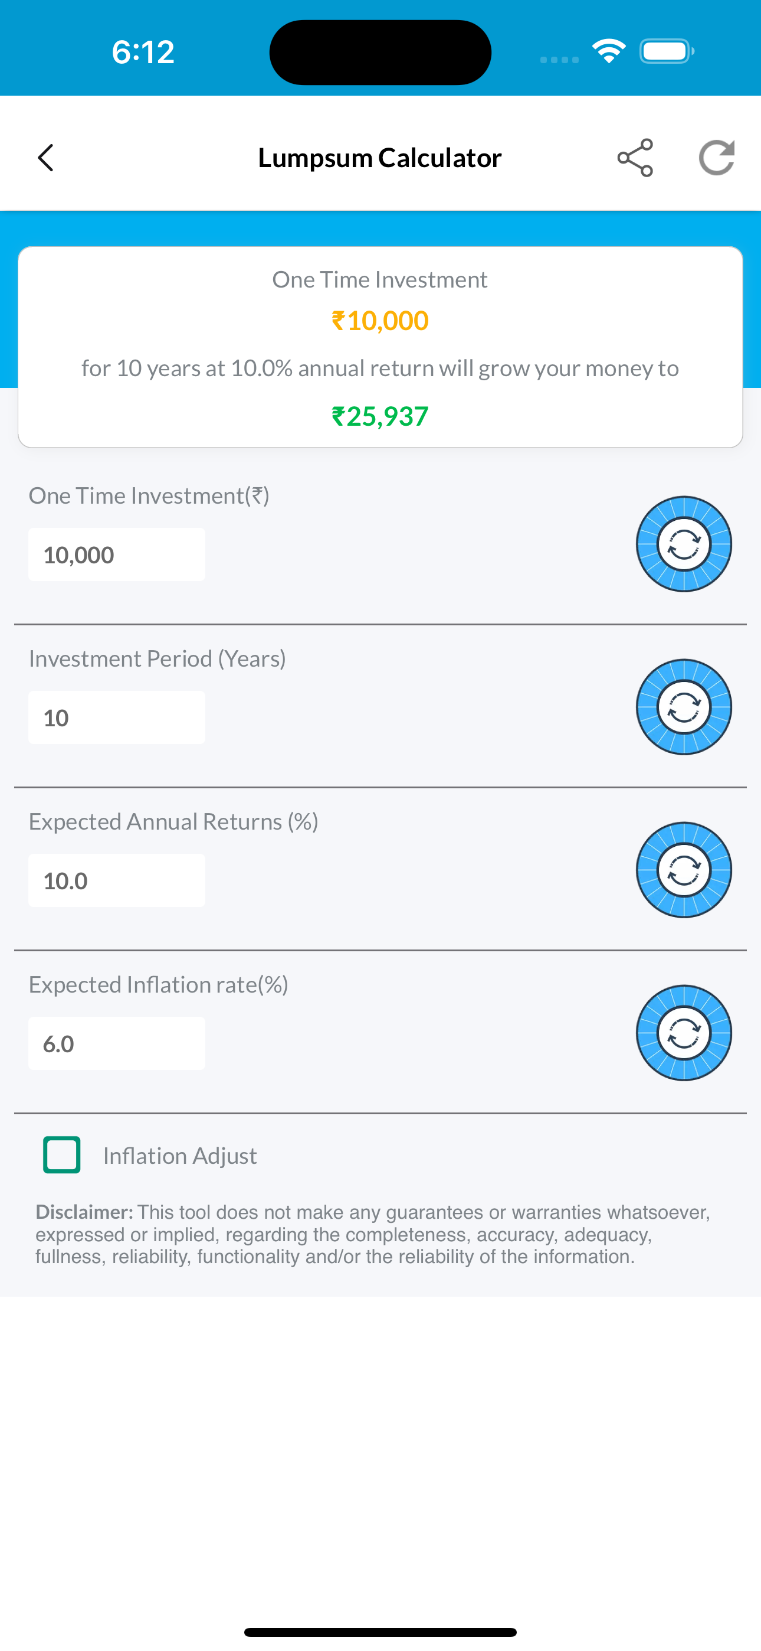Focus the Expected Inflation rate 6.0 field
Image resolution: width=761 pixels, height=1651 pixels.
click(x=117, y=1043)
